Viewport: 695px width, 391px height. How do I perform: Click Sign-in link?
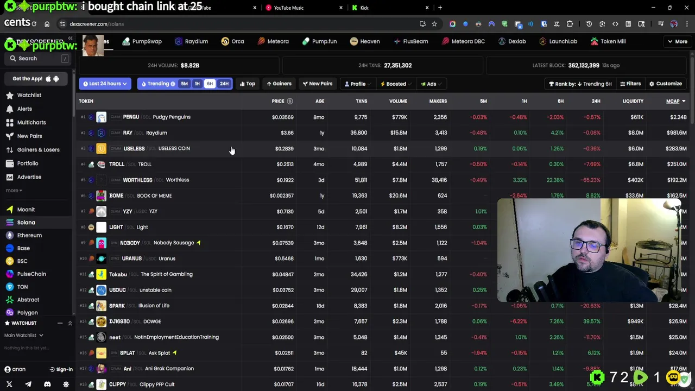pos(61,369)
